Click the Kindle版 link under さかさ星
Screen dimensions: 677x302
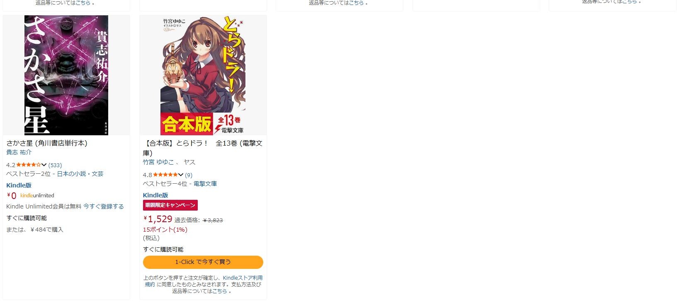(x=19, y=185)
